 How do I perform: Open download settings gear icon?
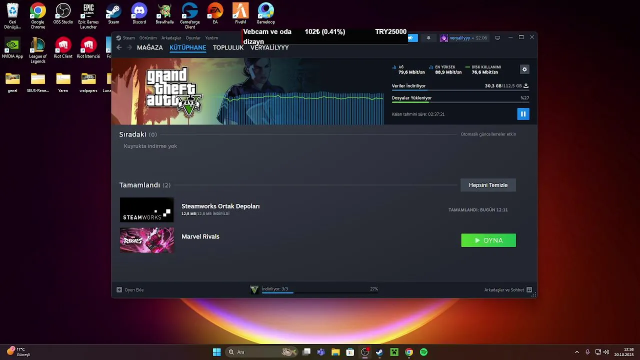click(524, 69)
